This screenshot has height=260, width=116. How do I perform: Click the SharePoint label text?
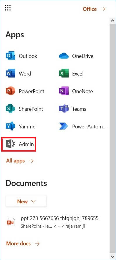pyautogui.click(x=31, y=109)
